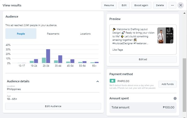Click the Edit button in header

[124, 5]
